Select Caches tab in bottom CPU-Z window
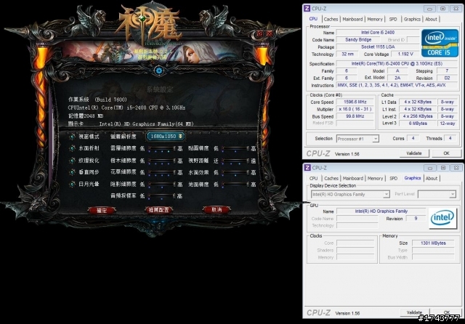This screenshot has width=465, height=324. (x=331, y=179)
